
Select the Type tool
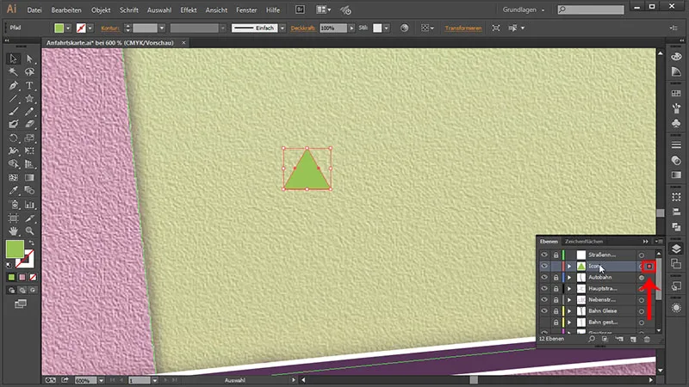29,85
